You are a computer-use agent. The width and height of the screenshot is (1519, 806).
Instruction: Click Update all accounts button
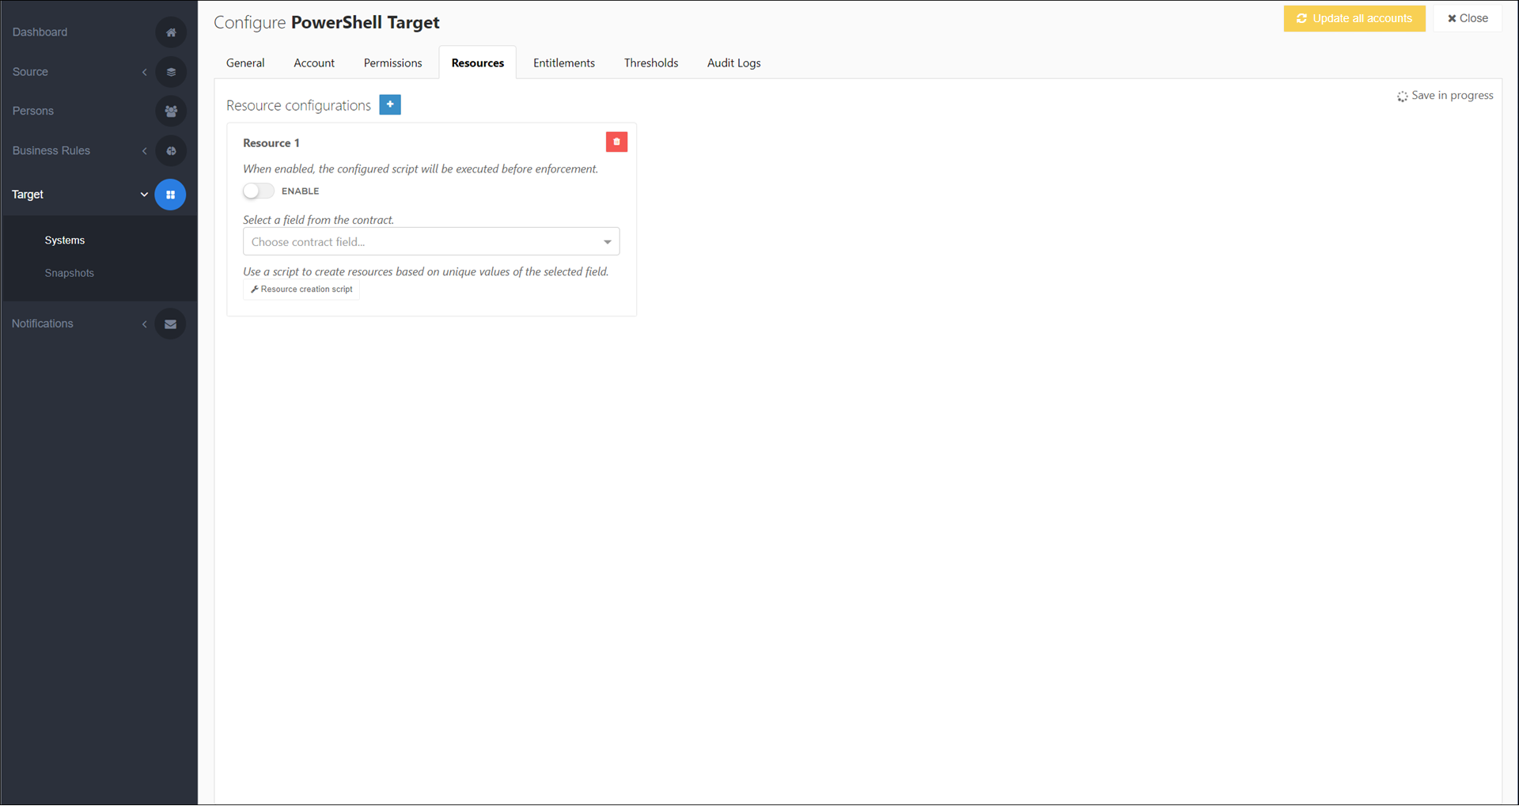point(1354,18)
